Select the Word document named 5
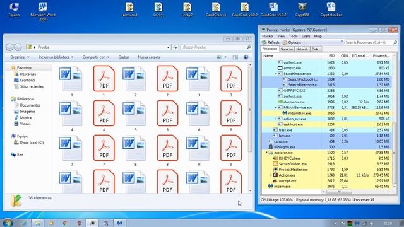This screenshot has width=404, height=227. click(x=135, y=115)
